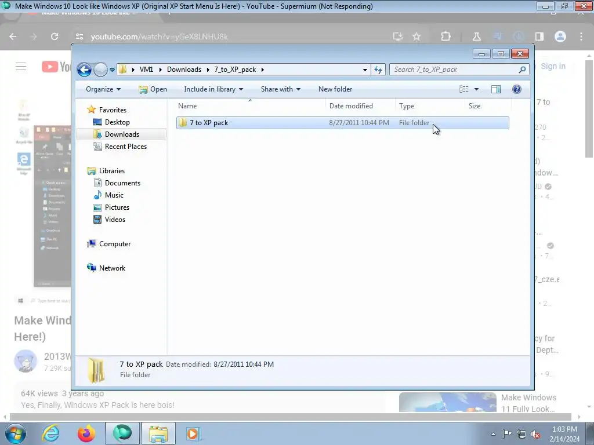Launch Firefox from the taskbar
The image size is (594, 445).
point(86,433)
